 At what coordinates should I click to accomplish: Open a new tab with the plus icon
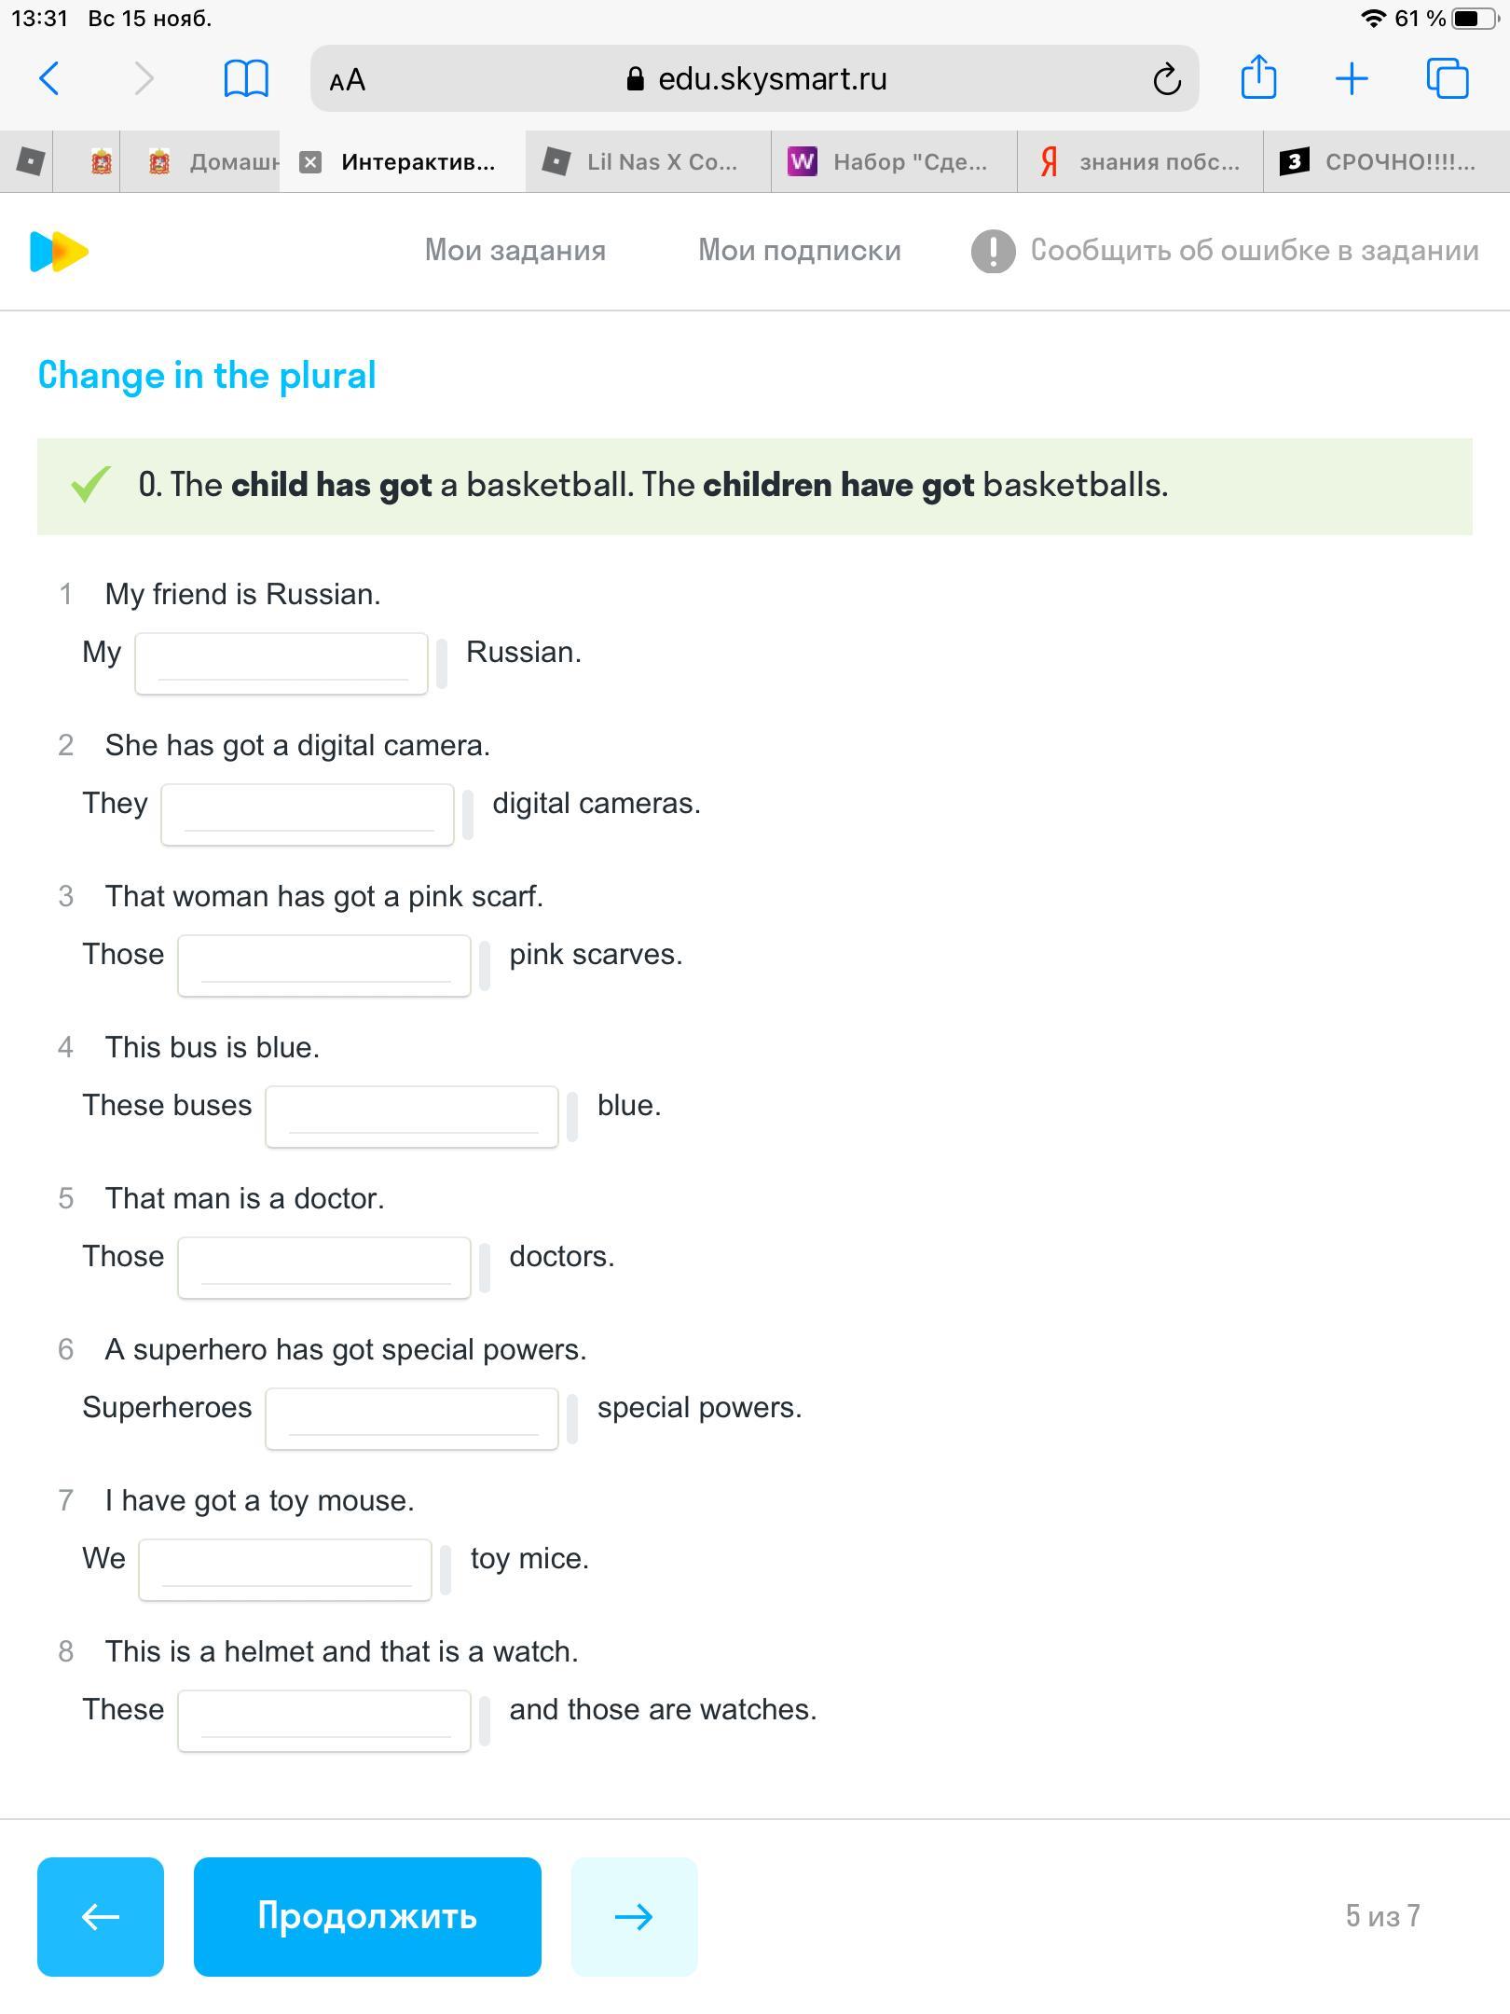click(1352, 79)
